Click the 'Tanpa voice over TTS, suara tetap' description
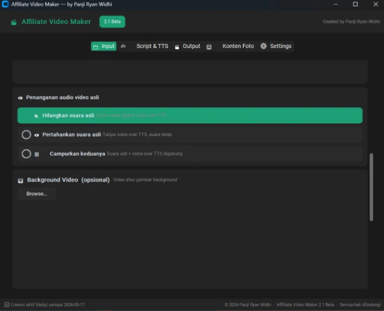This screenshot has width=384, height=311. pos(137,134)
